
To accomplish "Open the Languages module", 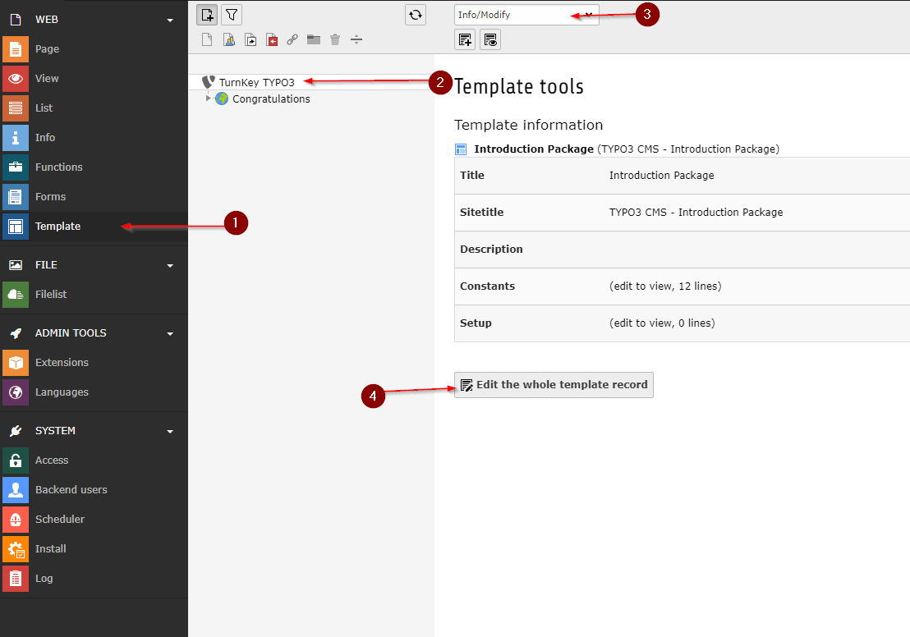I will (x=93, y=392).
